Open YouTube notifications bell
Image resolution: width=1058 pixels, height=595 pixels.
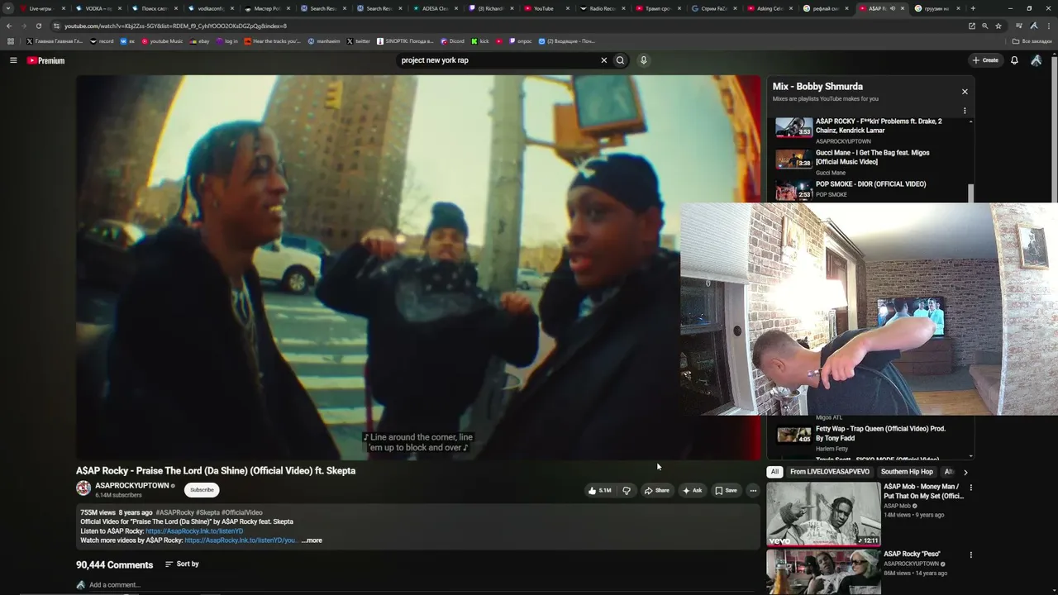coord(1014,60)
